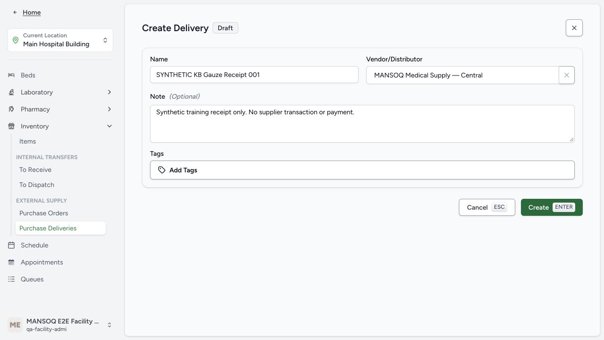
Task: Click into the Note text area
Action: (x=362, y=123)
